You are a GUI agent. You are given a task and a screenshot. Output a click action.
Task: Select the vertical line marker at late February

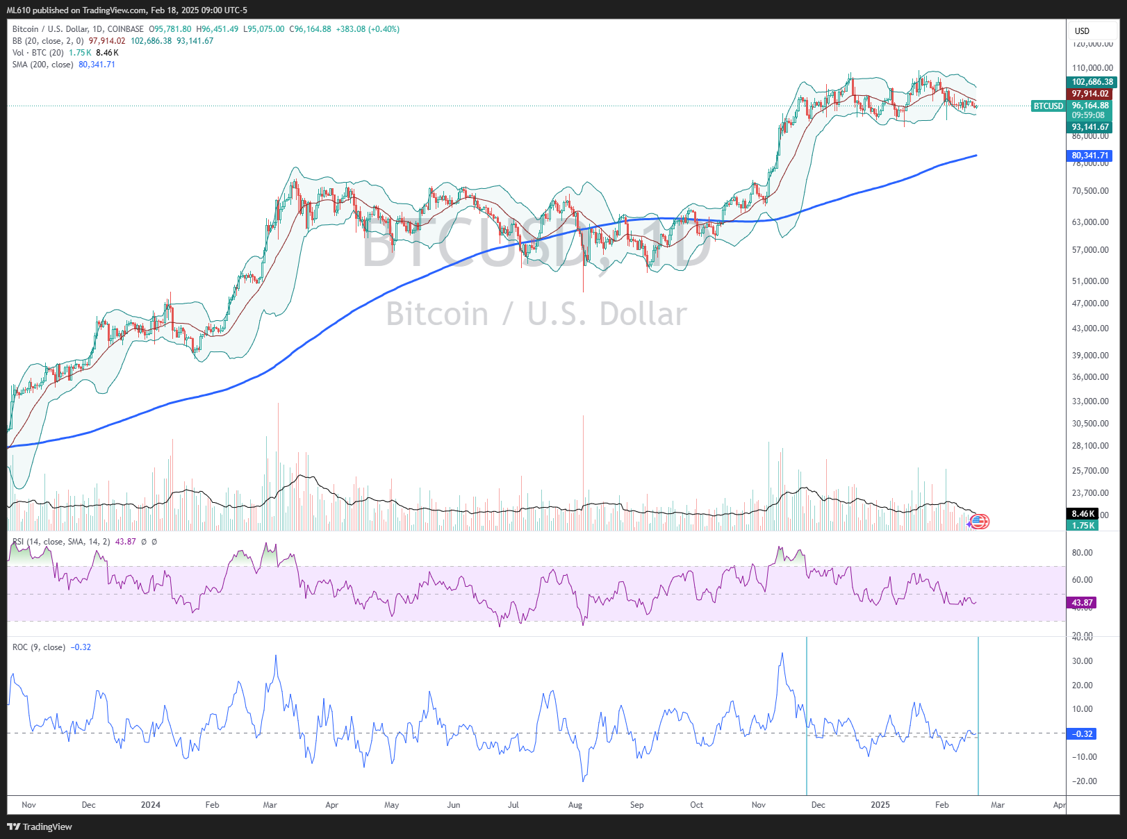click(978, 716)
